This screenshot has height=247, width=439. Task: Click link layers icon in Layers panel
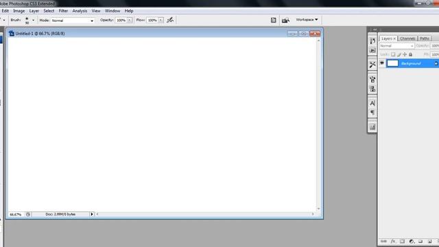click(383, 241)
